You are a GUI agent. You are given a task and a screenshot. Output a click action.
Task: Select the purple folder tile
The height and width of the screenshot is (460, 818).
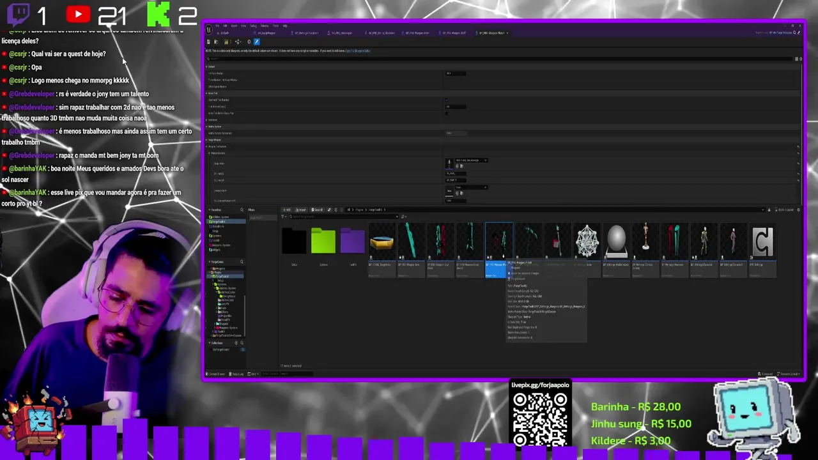353,241
